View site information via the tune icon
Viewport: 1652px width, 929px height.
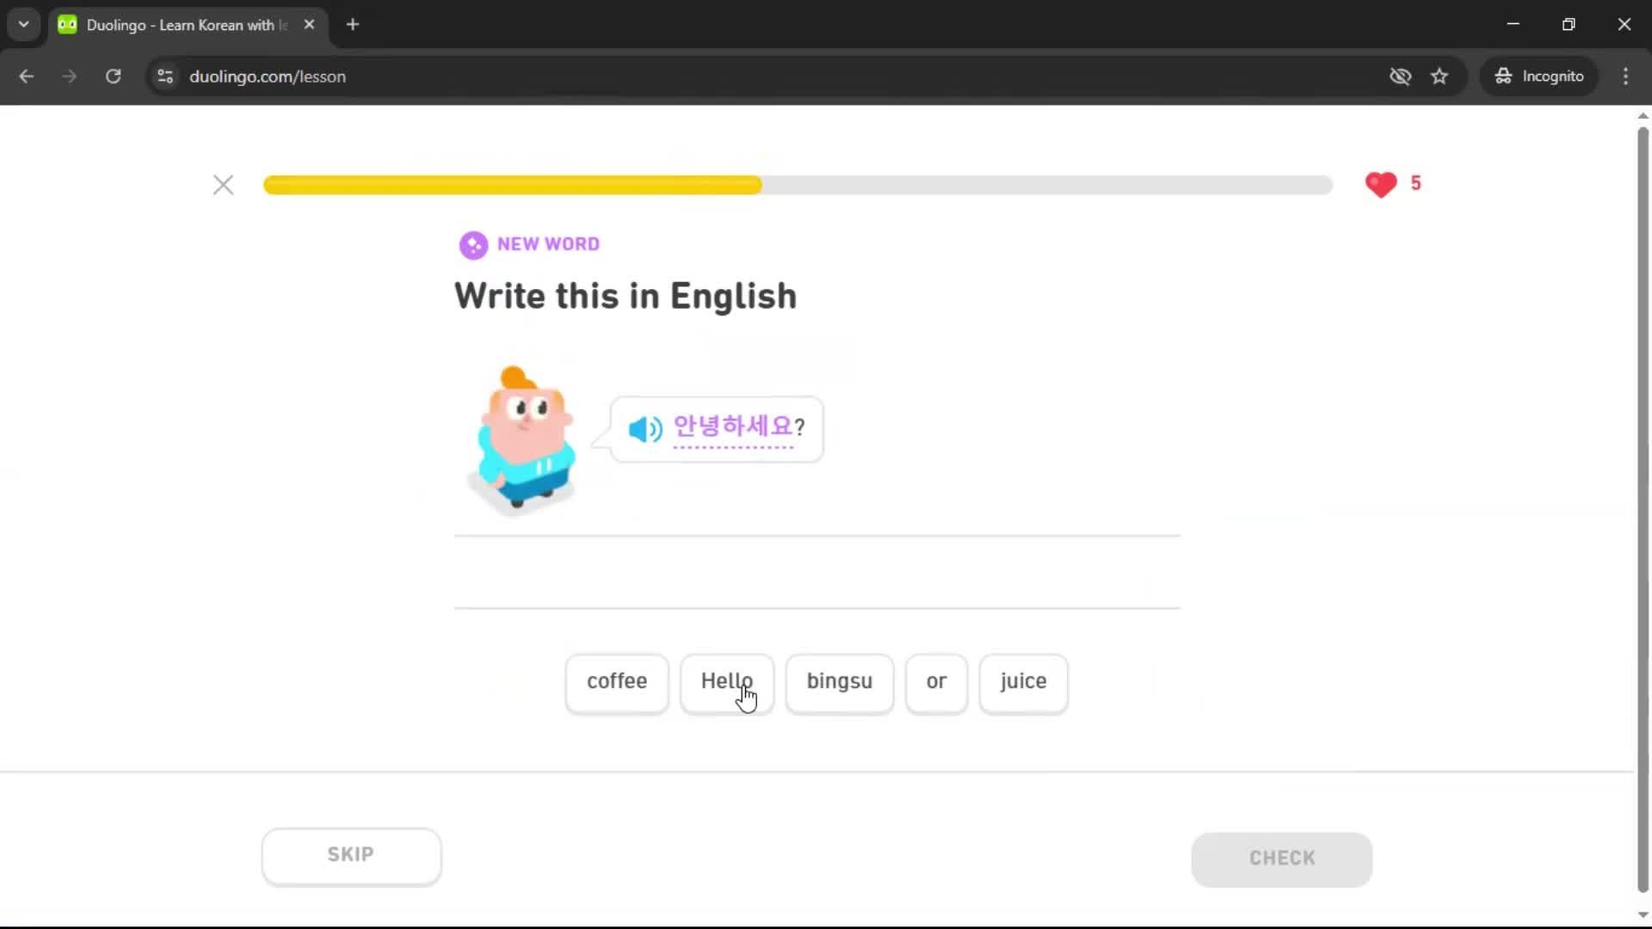pos(164,76)
